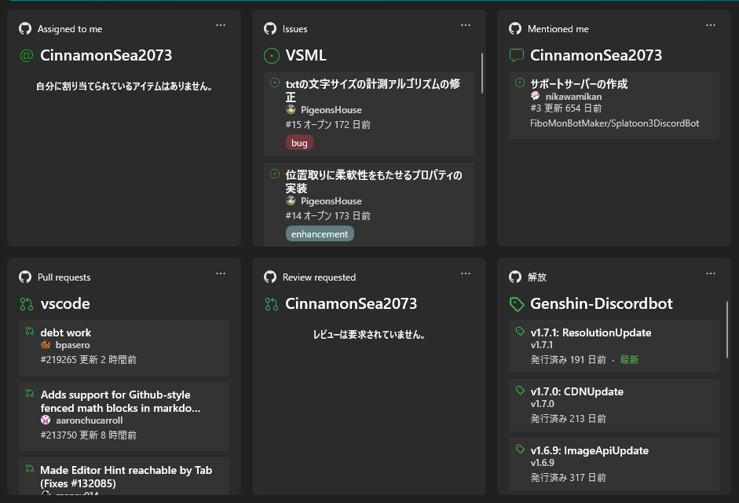Screen dimensions: 739x503
Task: Open the debt work pull request
Action: point(124,347)
